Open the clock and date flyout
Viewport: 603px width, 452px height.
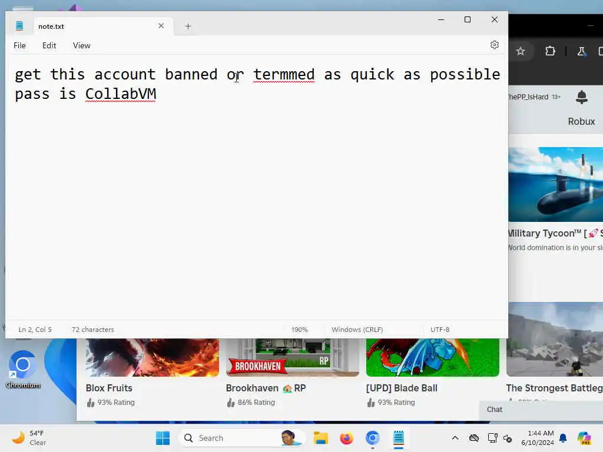click(x=537, y=438)
